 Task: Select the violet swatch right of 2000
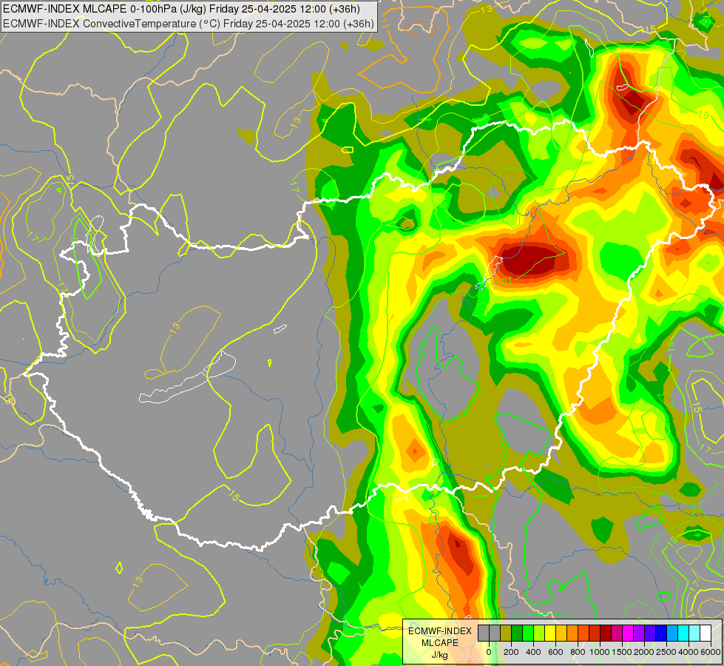pos(649,633)
